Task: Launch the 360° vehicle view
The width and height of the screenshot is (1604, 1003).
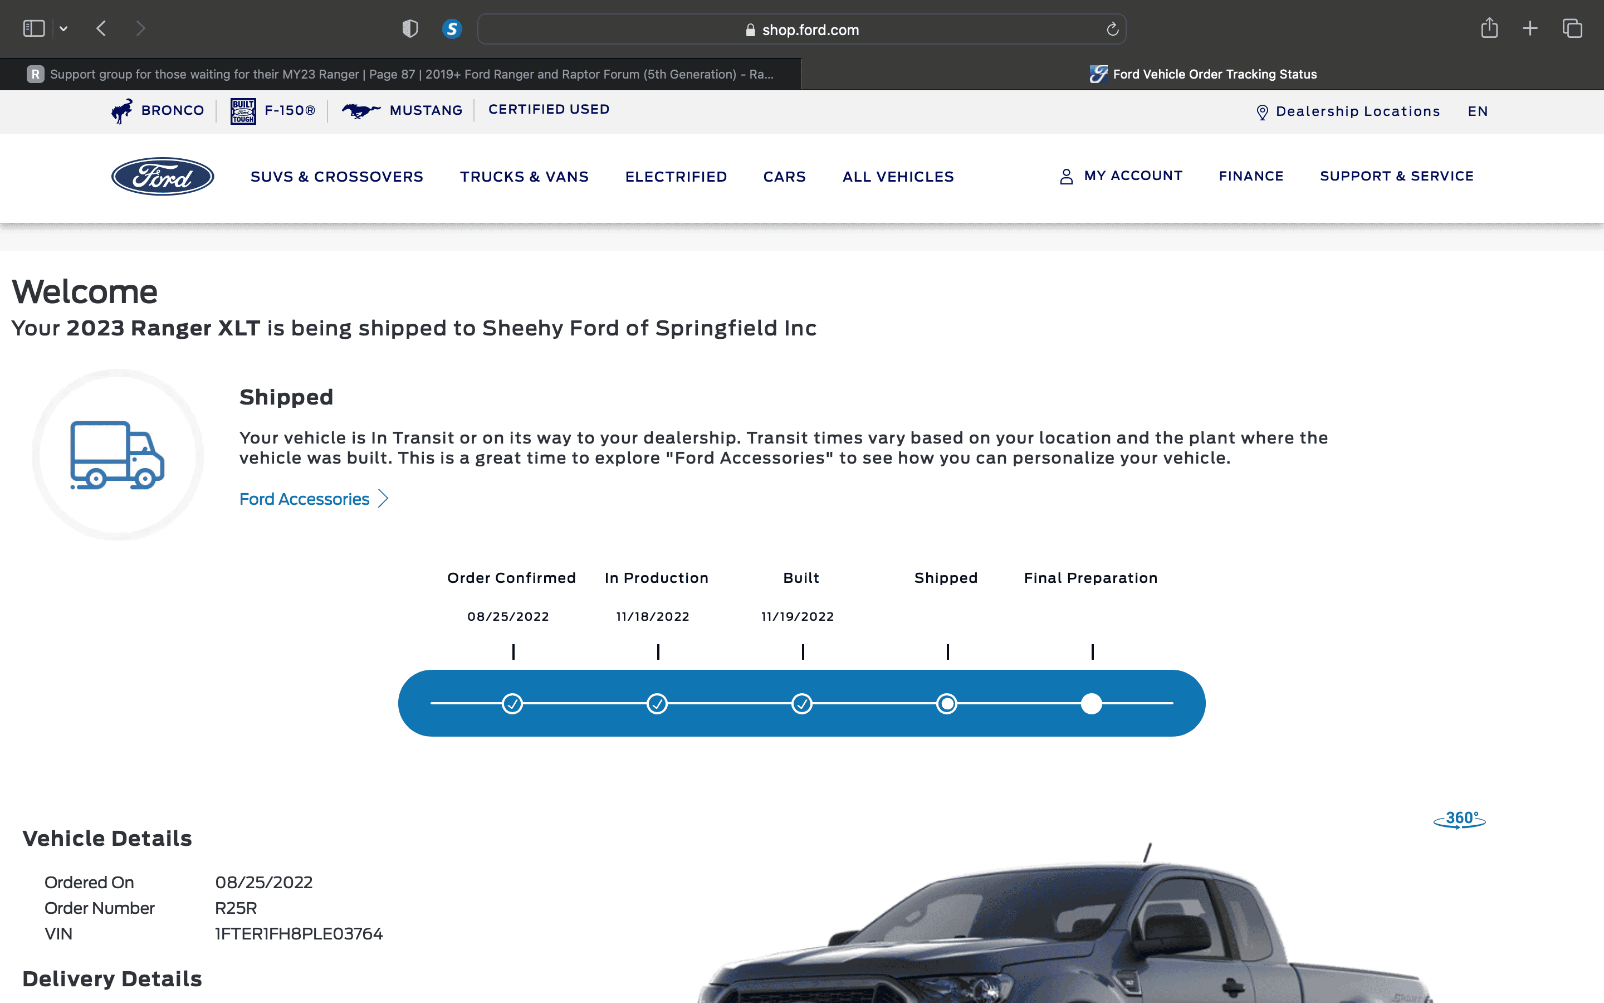Action: [x=1460, y=820]
